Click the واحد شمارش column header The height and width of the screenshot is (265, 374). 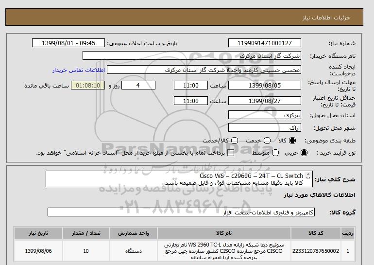134,233
